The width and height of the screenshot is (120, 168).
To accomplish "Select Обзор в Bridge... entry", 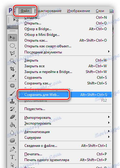I will coord(65,29).
